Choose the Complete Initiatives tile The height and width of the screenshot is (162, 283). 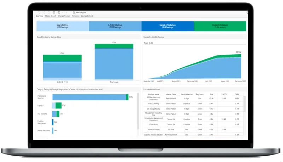tap(220, 26)
